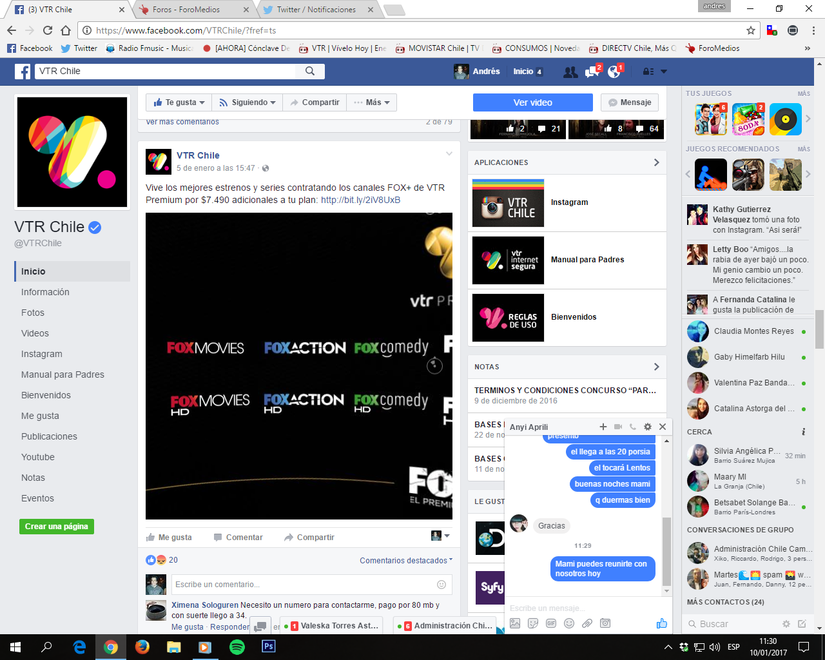Expand the Aplicaciones section chevron
This screenshot has height=660, width=825.
pyautogui.click(x=656, y=162)
